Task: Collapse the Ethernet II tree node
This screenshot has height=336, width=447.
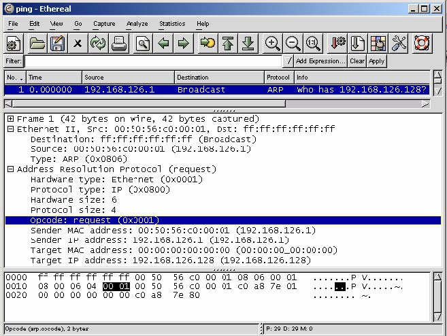Action: pyautogui.click(x=11, y=129)
